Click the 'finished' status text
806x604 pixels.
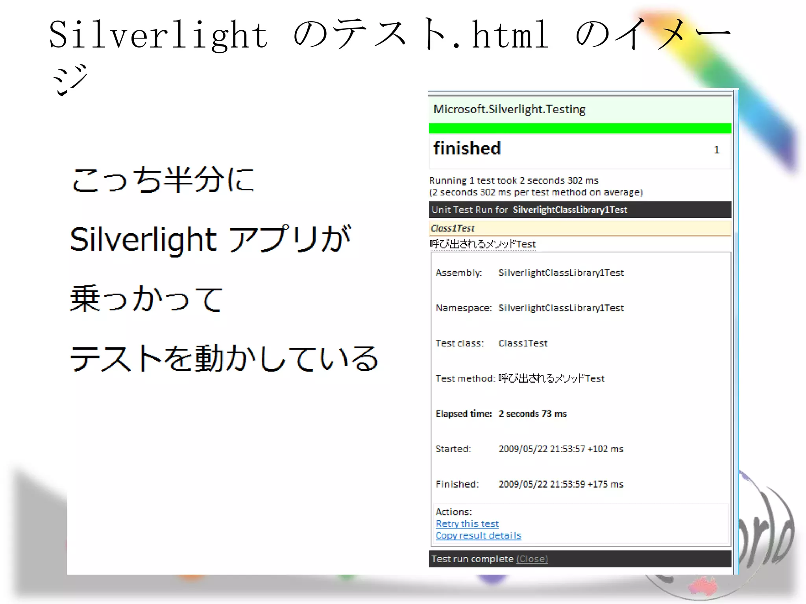(467, 148)
